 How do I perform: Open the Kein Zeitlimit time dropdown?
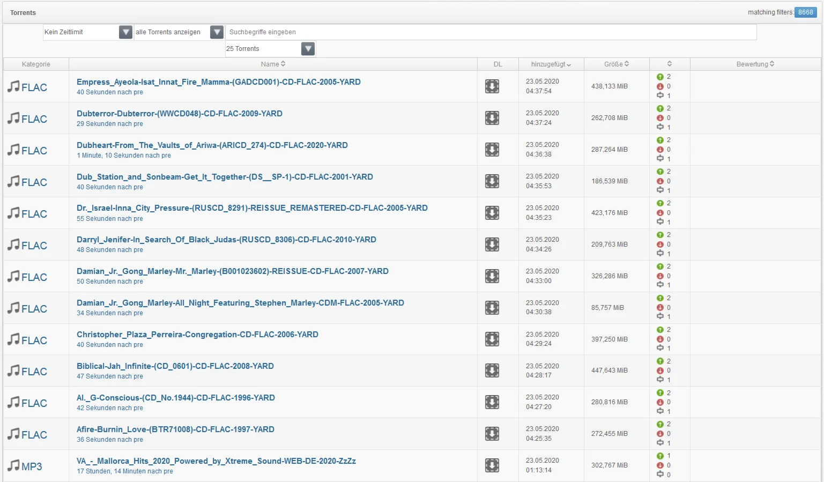125,32
